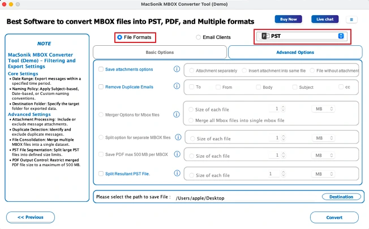
Task: Enable Remove Duplicate Emails checkbox
Action: point(101,87)
